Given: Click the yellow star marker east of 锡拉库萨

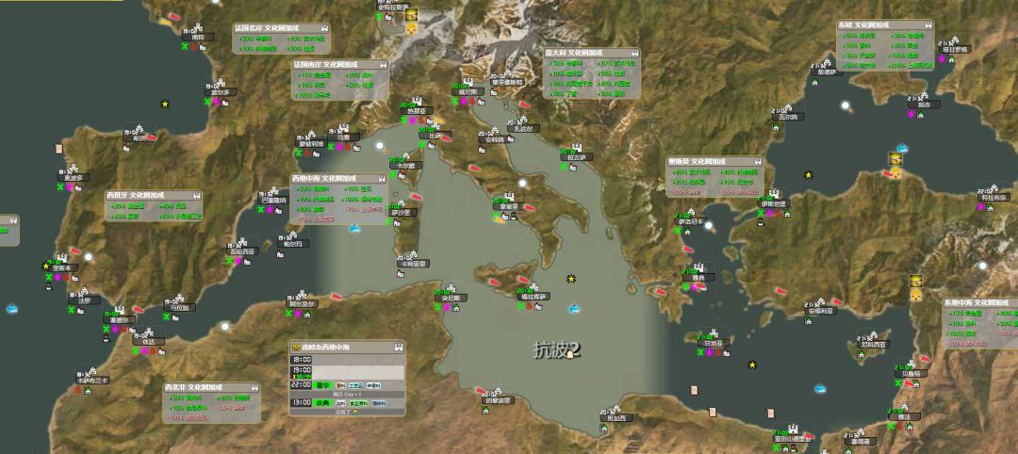Looking at the screenshot, I should pos(571,279).
